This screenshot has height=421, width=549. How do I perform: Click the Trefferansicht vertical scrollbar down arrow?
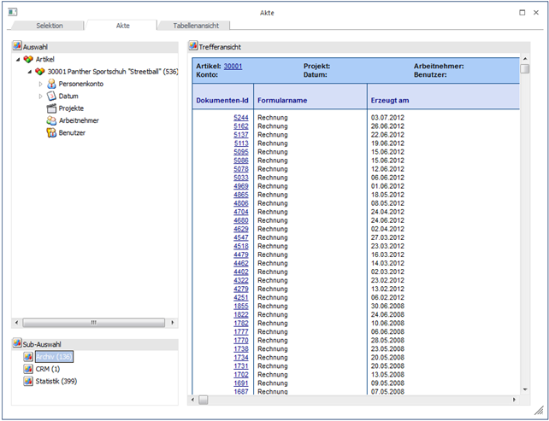click(x=525, y=389)
